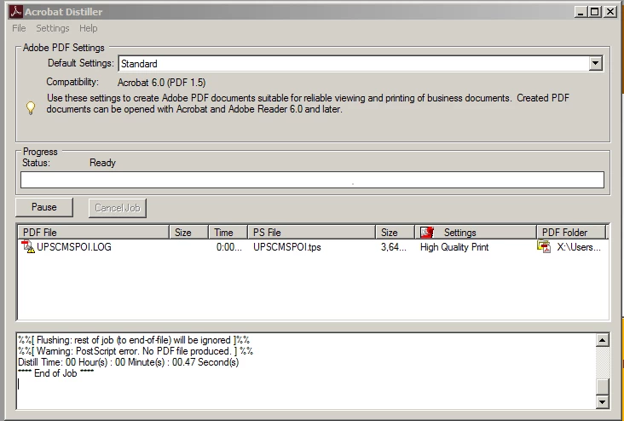
Task: Click the 'PostScript error. No PDF file produced' line
Action: [136, 351]
